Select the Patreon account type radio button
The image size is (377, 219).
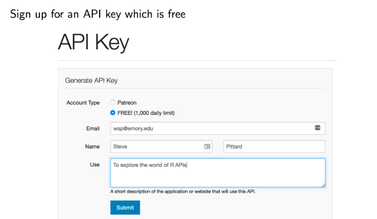click(113, 103)
